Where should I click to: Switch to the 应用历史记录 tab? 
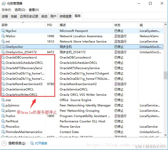[x=29, y=16]
